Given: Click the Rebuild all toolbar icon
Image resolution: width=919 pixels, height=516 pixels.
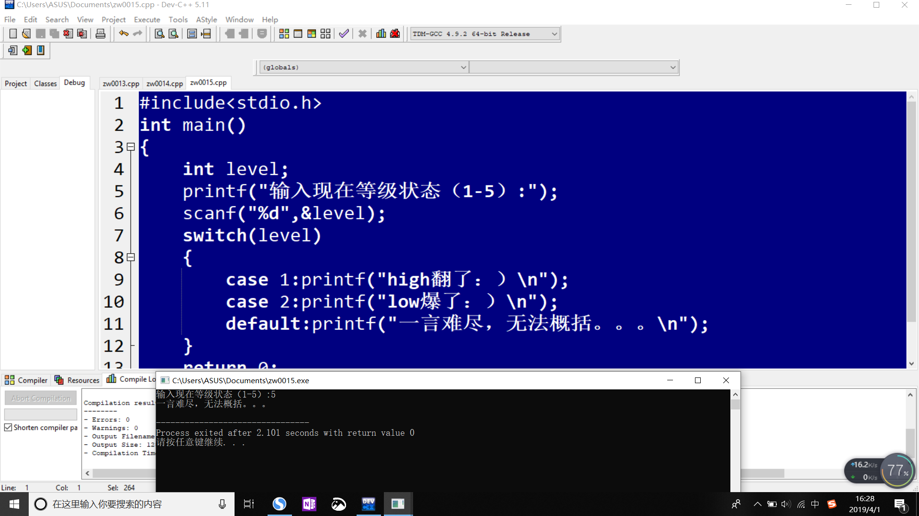Looking at the screenshot, I should 325,34.
